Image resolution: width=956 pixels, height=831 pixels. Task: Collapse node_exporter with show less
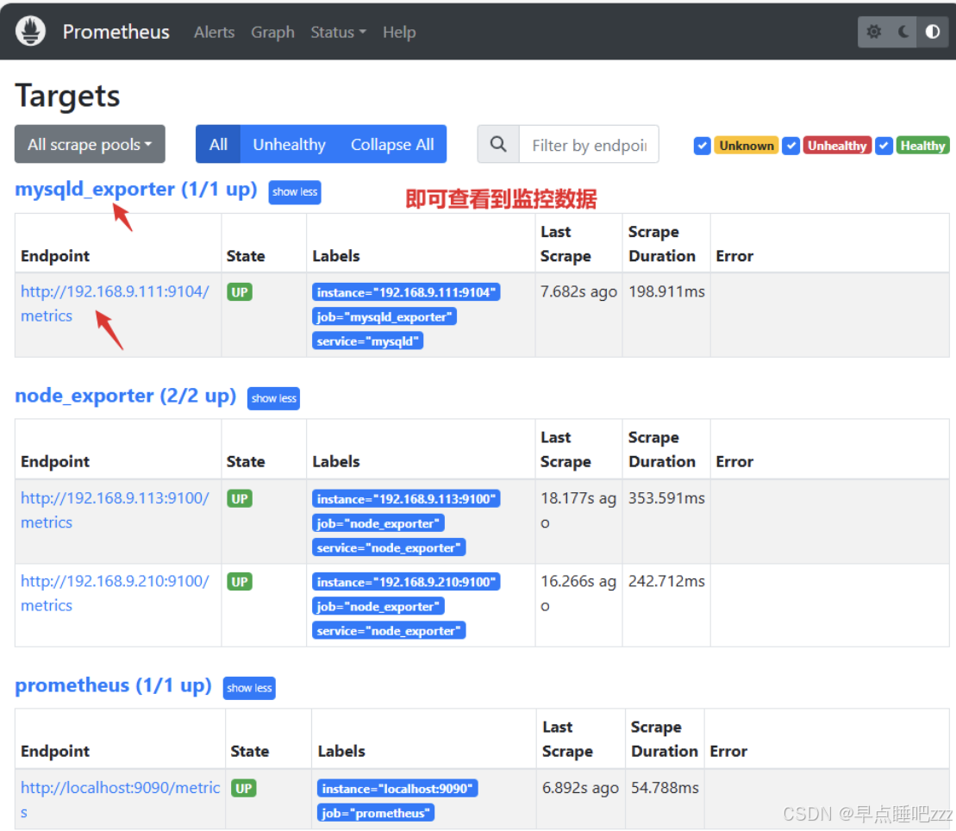click(274, 399)
